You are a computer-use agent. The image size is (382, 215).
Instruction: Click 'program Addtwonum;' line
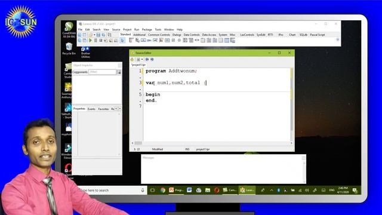(x=171, y=71)
